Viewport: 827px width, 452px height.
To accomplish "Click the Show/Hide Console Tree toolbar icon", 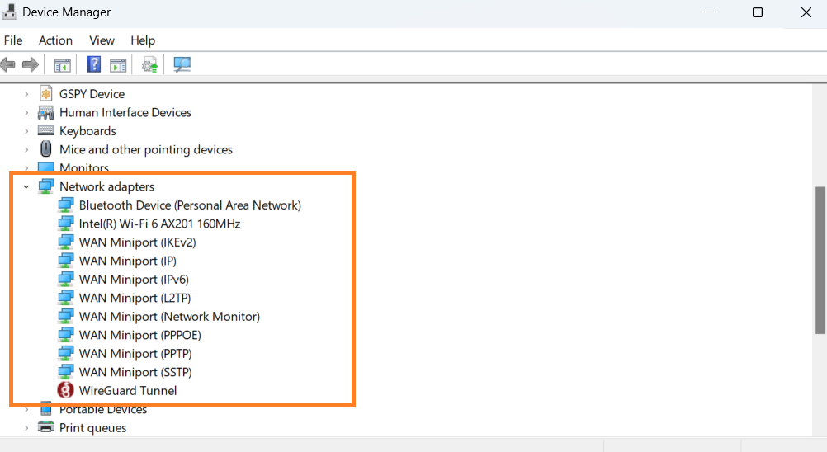I will pos(62,64).
